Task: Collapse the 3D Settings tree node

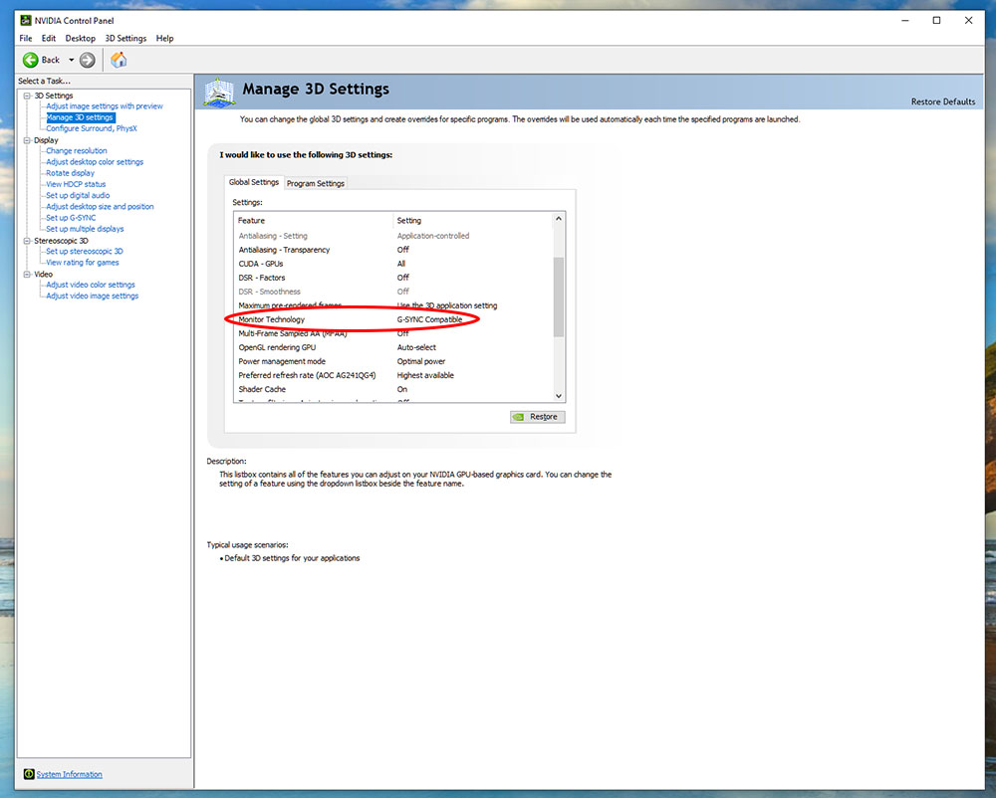Action: click(x=27, y=96)
